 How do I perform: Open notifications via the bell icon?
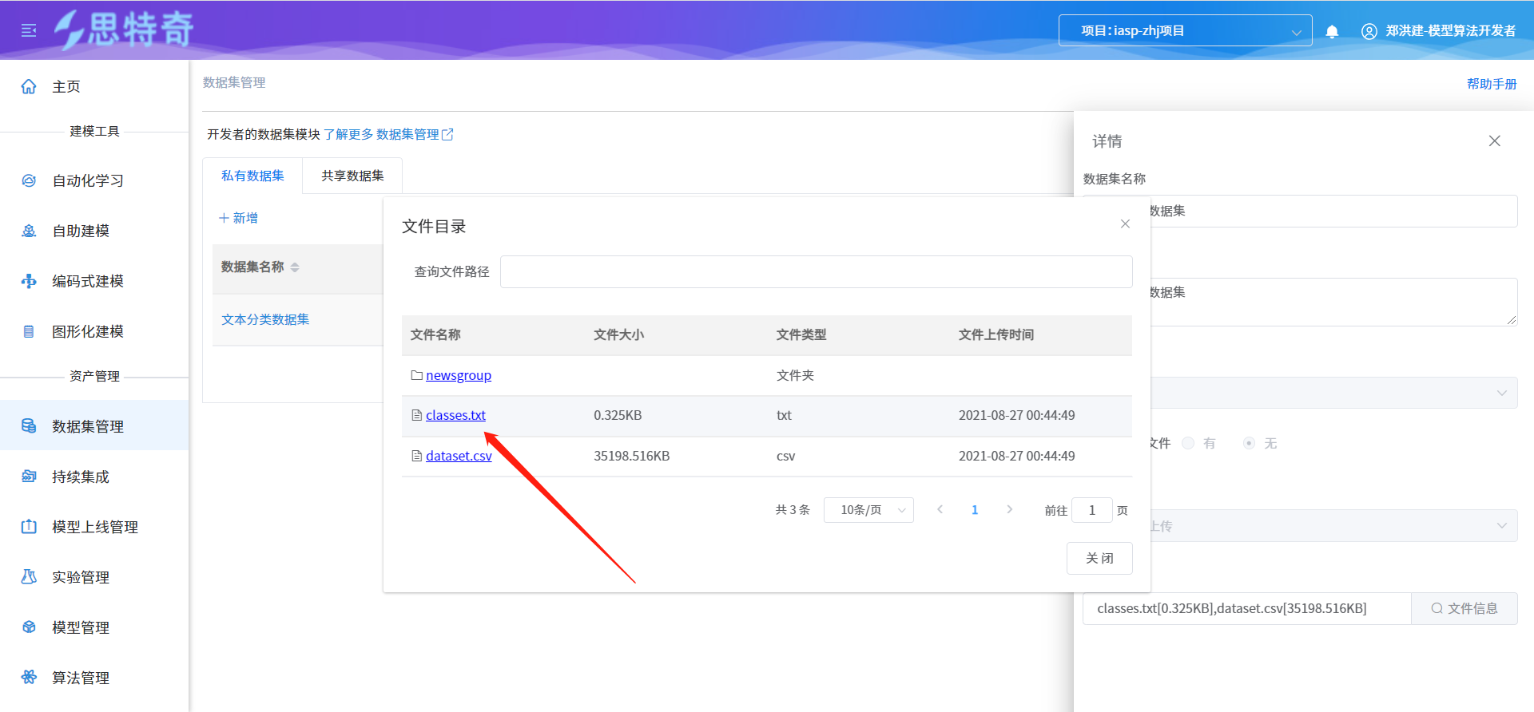pyautogui.click(x=1332, y=31)
